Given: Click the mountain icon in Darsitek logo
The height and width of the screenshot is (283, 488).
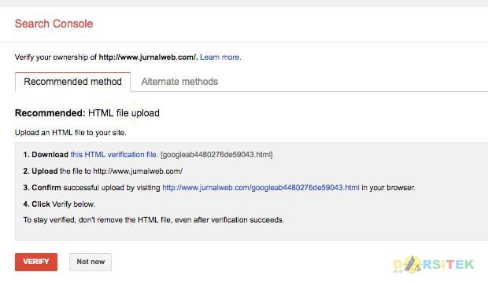Looking at the screenshot, I should pyautogui.click(x=412, y=264).
